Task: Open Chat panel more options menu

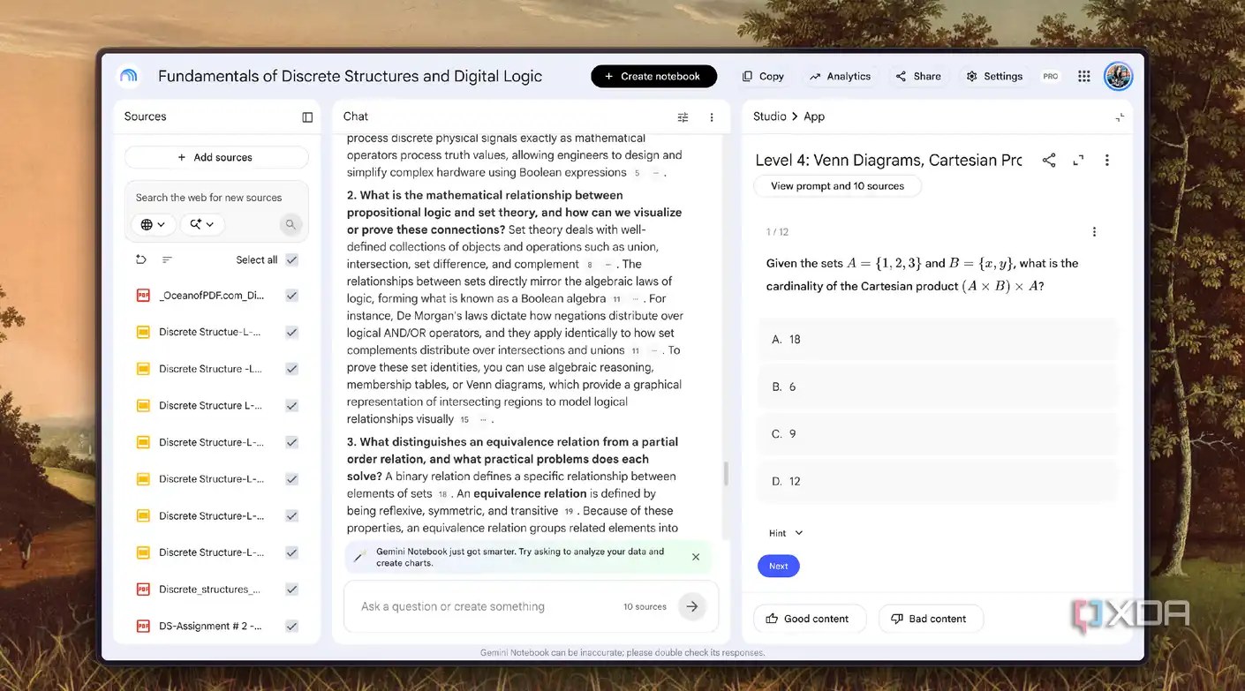Action: (x=712, y=116)
